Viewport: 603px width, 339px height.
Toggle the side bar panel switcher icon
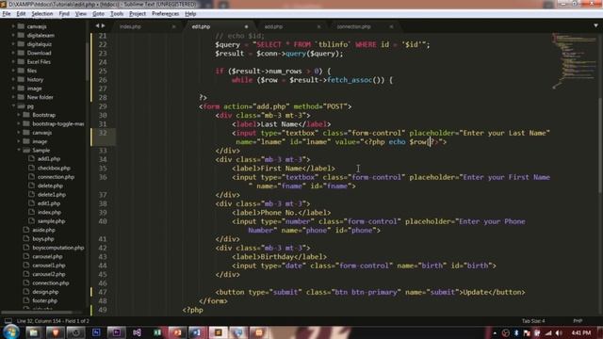tap(8, 320)
